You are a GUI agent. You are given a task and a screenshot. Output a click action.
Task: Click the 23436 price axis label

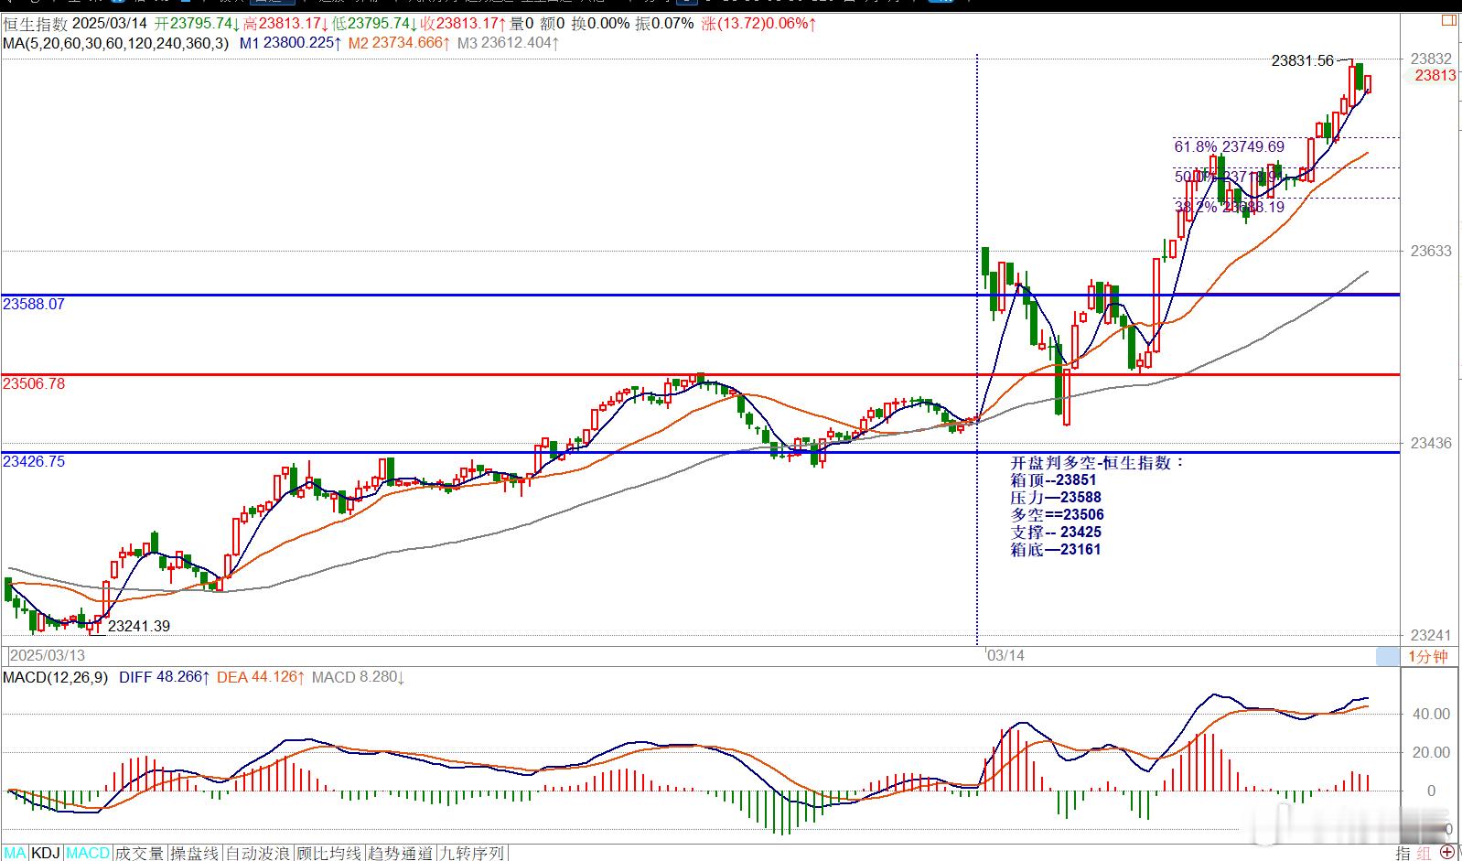tap(1431, 443)
